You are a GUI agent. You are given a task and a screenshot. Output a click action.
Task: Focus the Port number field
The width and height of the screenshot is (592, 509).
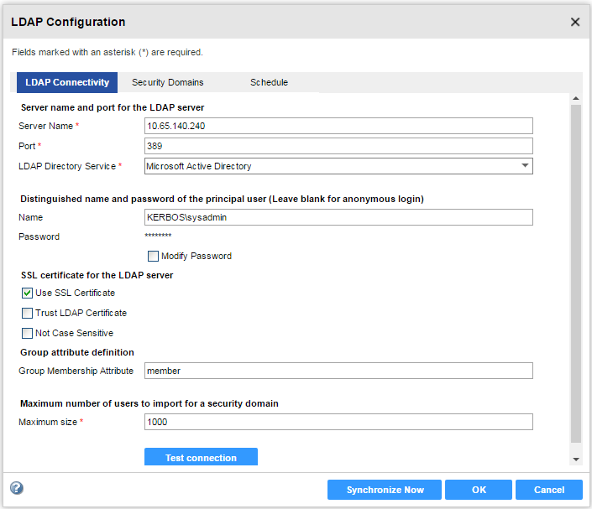coord(338,146)
